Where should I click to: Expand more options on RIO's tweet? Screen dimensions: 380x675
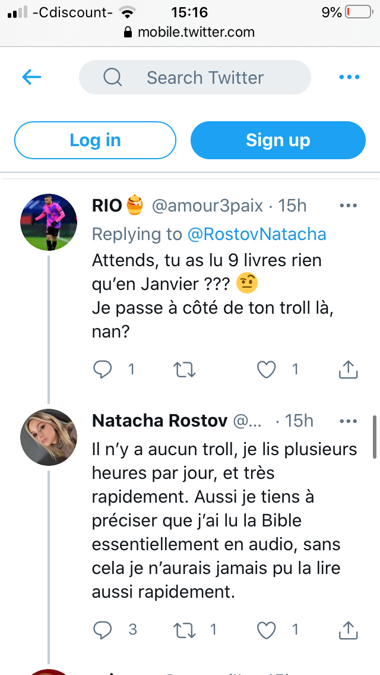[x=348, y=206]
